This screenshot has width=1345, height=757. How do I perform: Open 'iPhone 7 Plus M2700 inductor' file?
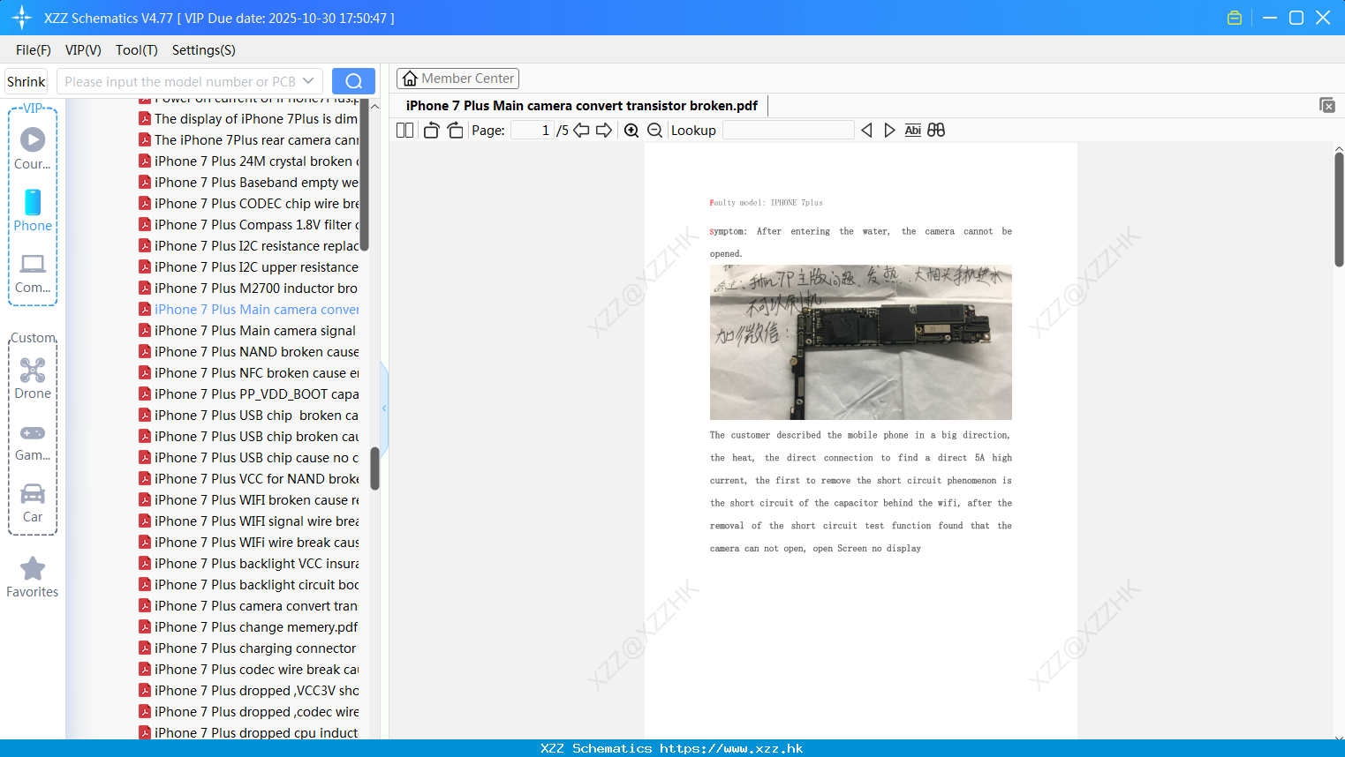click(256, 289)
